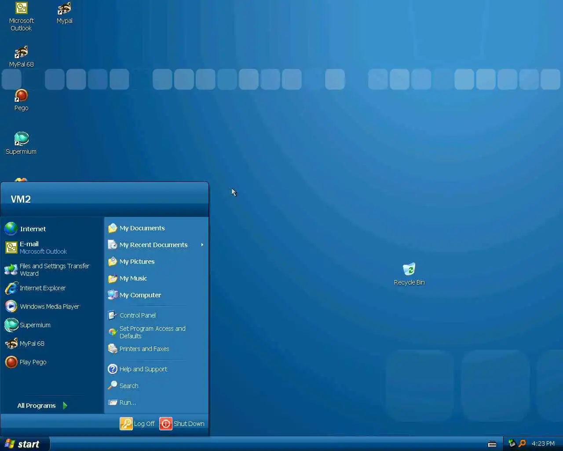Click the Log Off button
Screen dimensions: 563x451
(x=137, y=424)
